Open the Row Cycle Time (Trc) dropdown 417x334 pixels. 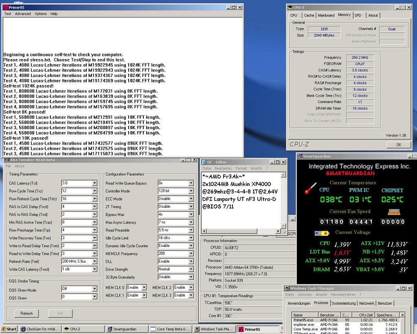94,191
